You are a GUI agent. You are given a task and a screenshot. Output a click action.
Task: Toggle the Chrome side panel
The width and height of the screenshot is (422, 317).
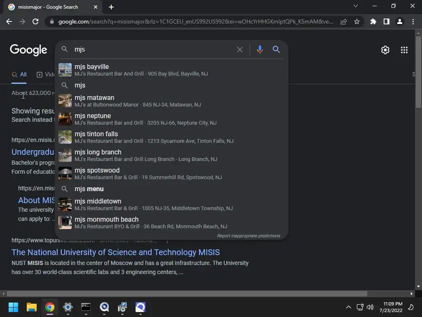tap(387, 21)
